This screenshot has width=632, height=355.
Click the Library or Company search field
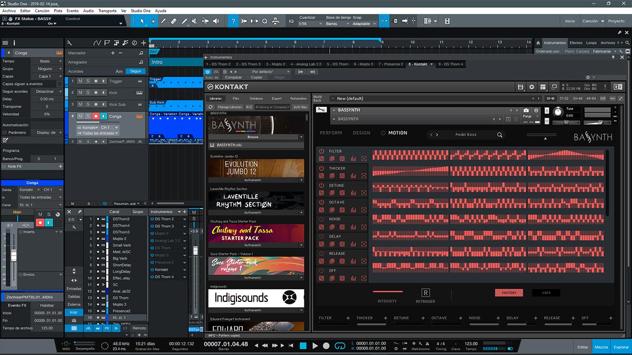point(272,107)
